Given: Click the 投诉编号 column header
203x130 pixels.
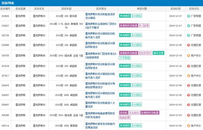Looking at the screenshot, I should tap(5, 9).
